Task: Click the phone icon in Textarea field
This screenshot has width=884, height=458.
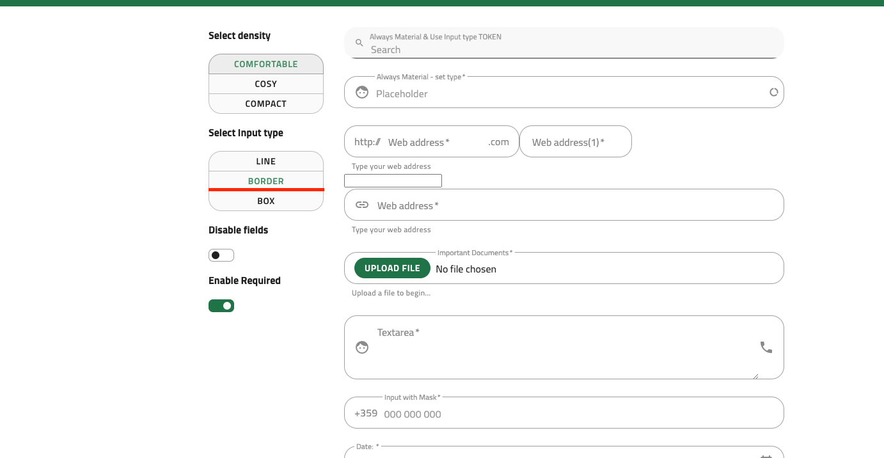Action: (766, 347)
